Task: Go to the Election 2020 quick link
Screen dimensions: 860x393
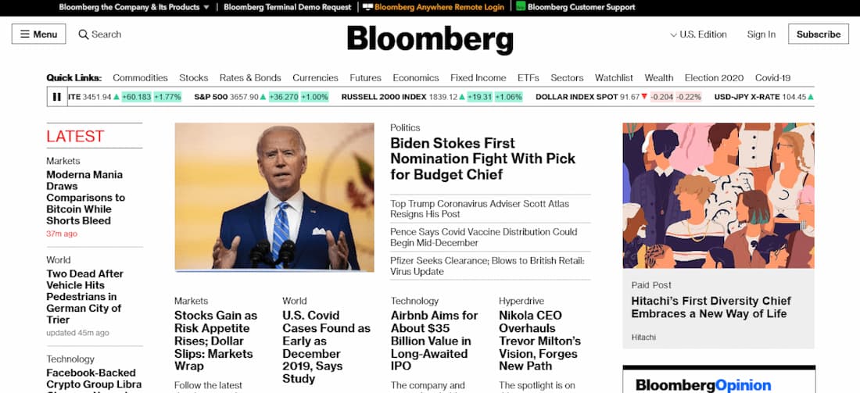Action: point(714,78)
